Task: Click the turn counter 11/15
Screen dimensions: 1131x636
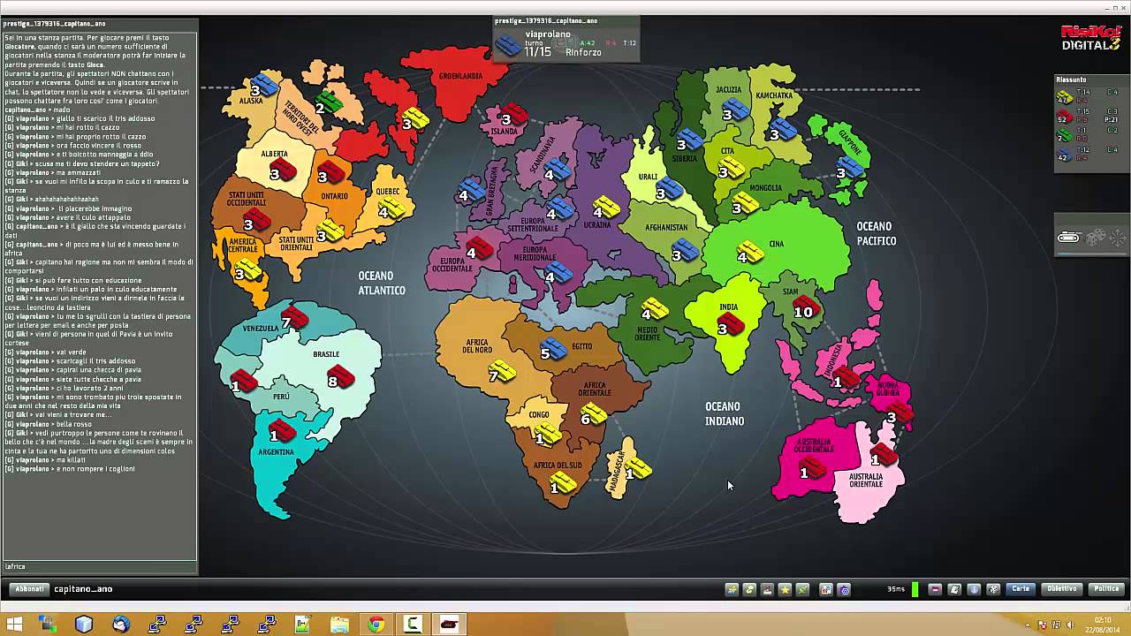Action: (x=537, y=52)
